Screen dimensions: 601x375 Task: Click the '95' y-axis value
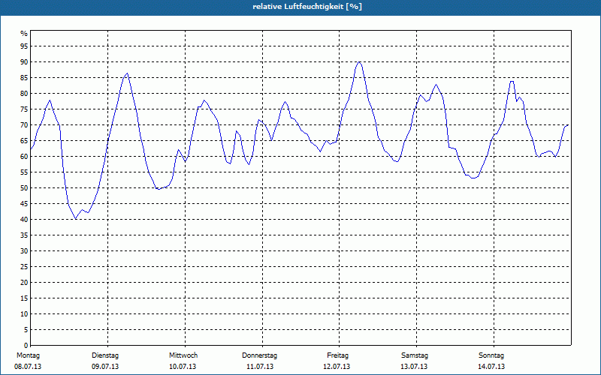(x=24, y=46)
